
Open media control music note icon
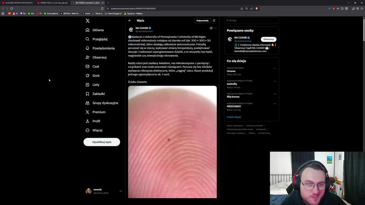click(x=353, y=9)
